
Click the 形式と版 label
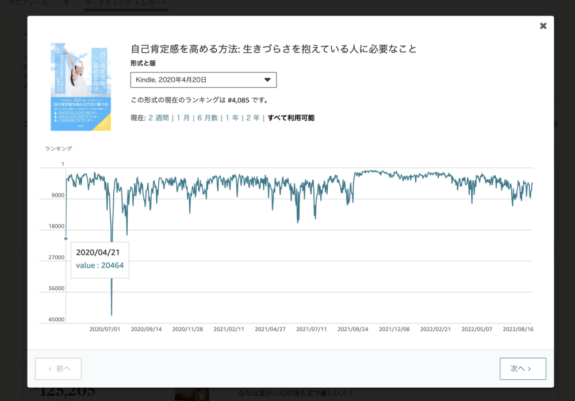pyautogui.click(x=143, y=63)
